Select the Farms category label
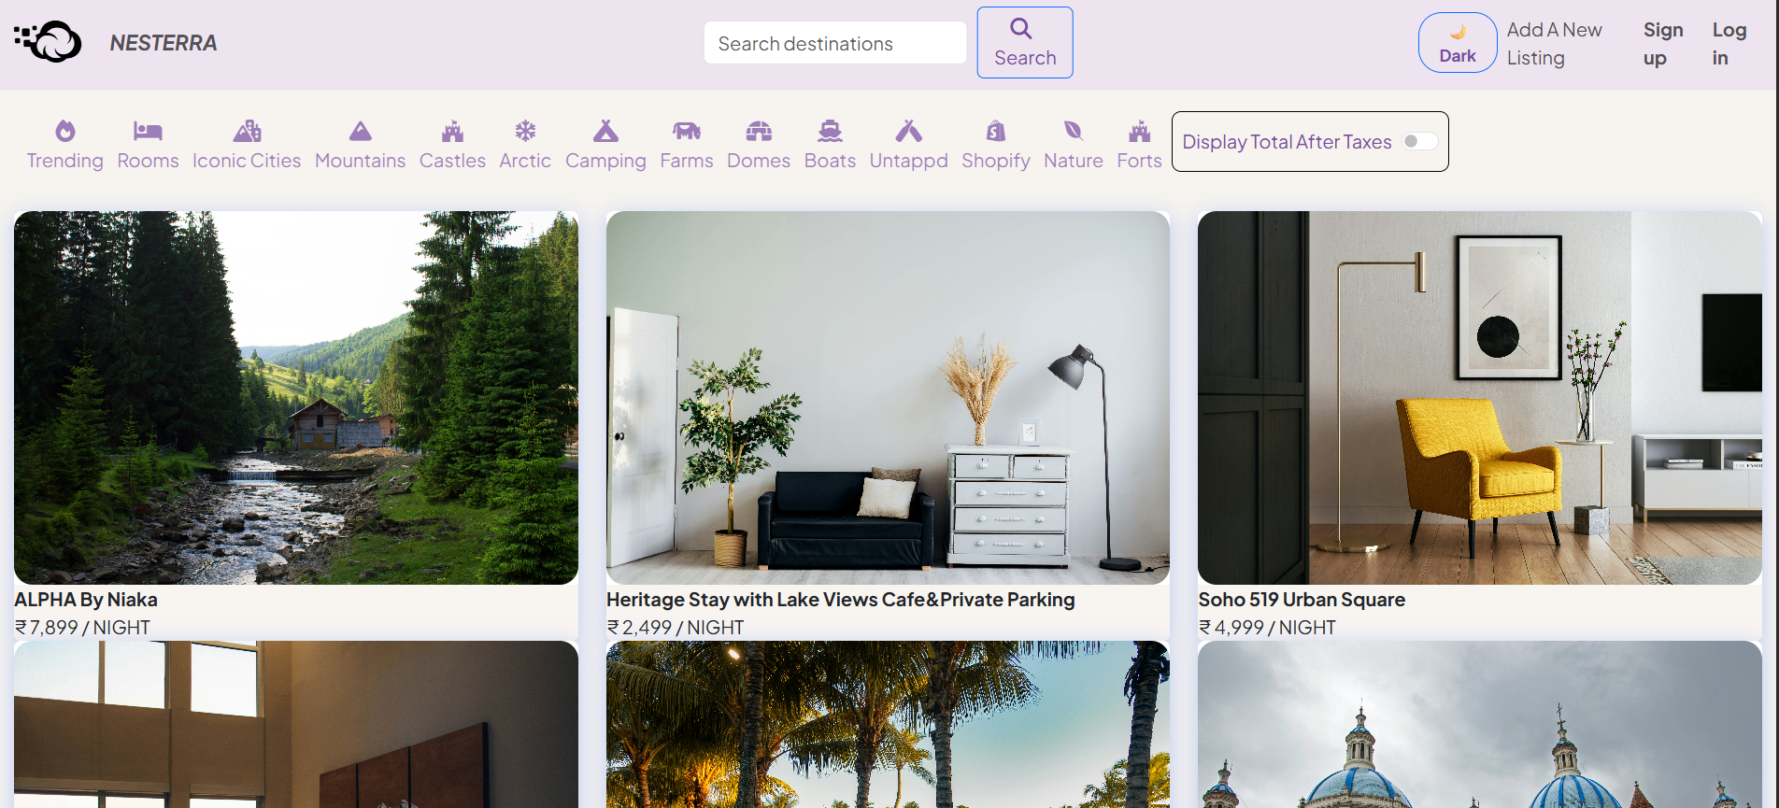This screenshot has height=808, width=1779. pyautogui.click(x=687, y=161)
